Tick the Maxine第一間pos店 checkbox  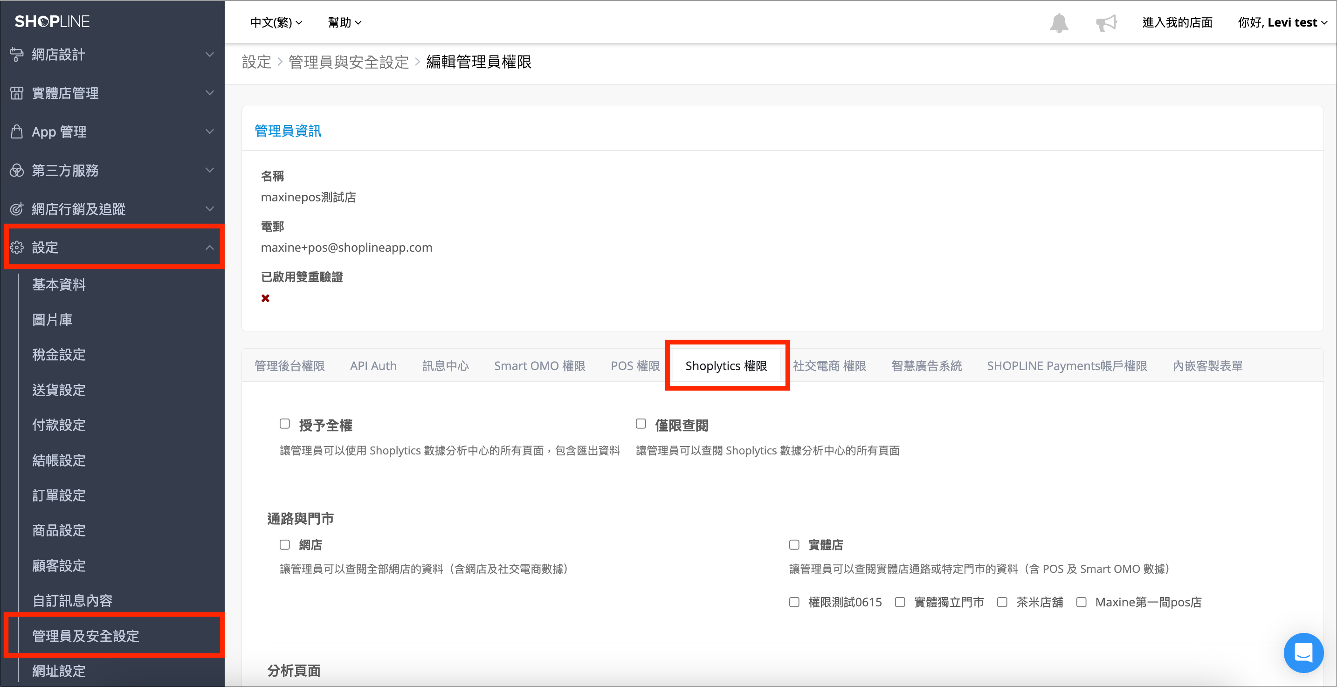click(1081, 602)
